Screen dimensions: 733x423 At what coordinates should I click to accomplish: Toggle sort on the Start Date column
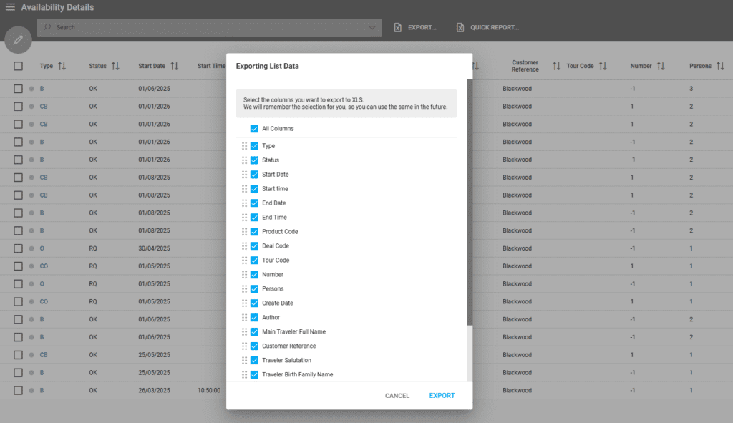click(x=175, y=65)
